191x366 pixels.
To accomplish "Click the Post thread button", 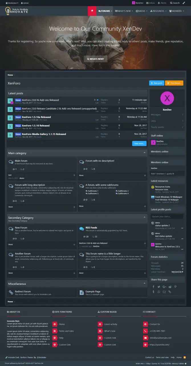I will coord(174,83).
